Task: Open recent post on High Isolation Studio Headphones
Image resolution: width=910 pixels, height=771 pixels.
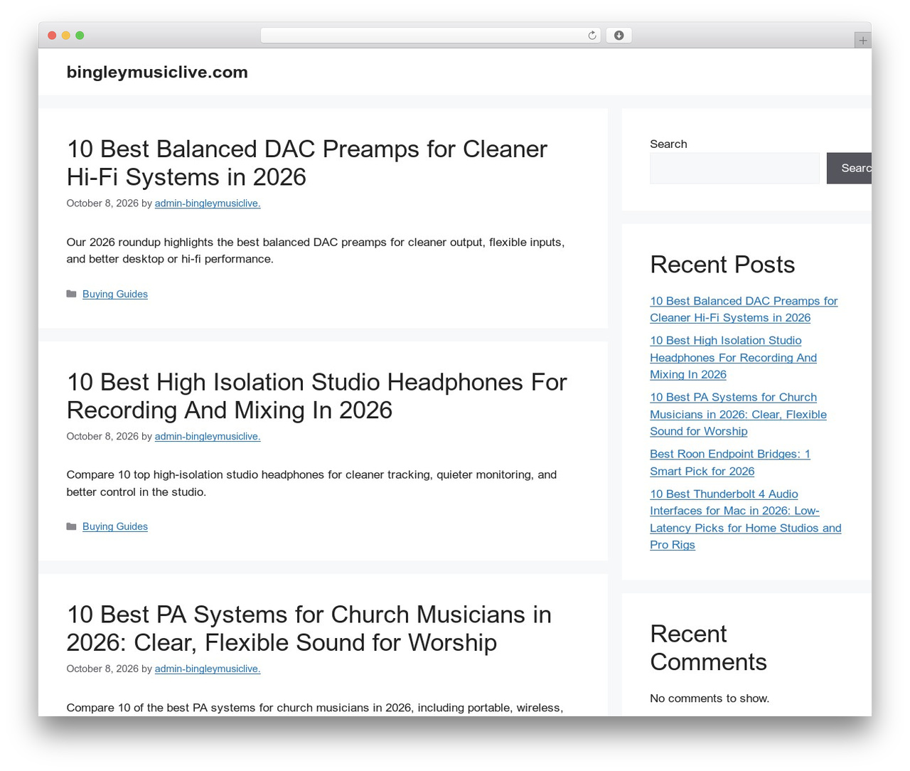Action: [733, 358]
